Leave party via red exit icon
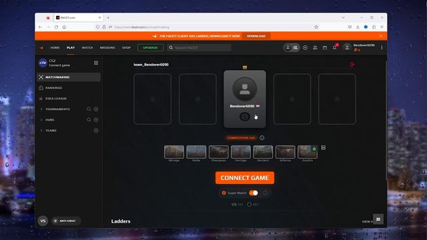 352,65
